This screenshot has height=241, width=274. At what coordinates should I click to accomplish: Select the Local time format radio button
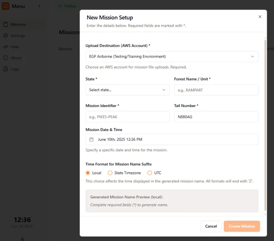tap(88, 173)
